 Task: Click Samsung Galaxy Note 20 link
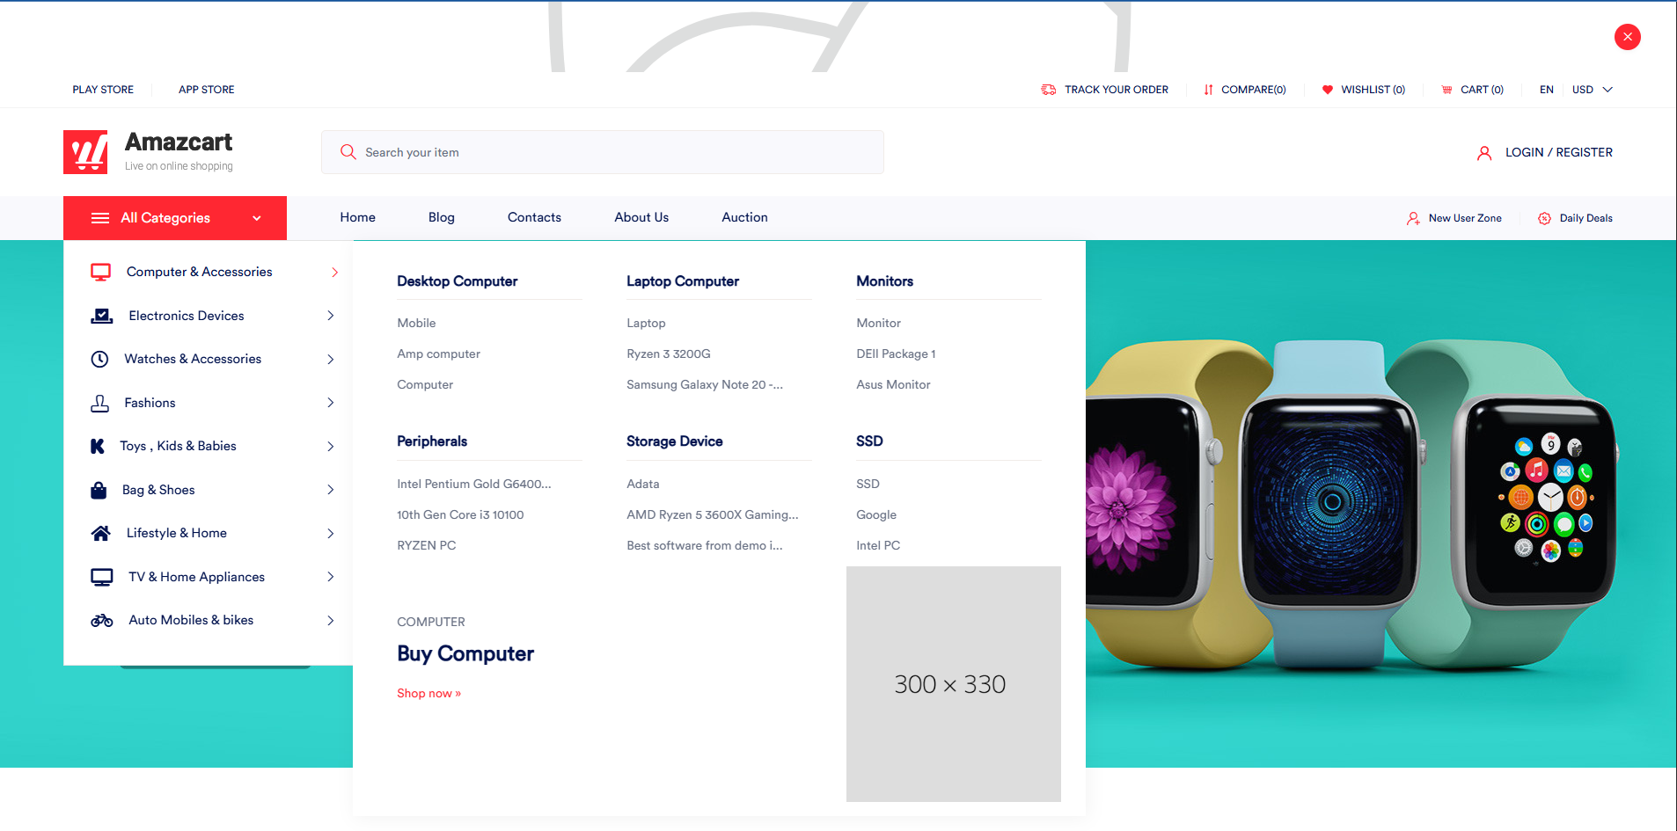pos(705,384)
